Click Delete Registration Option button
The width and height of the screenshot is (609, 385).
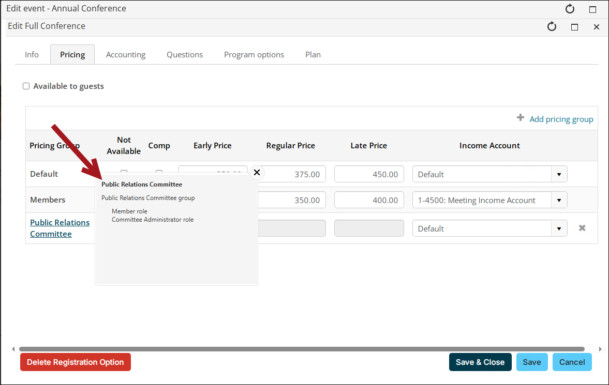coord(76,362)
